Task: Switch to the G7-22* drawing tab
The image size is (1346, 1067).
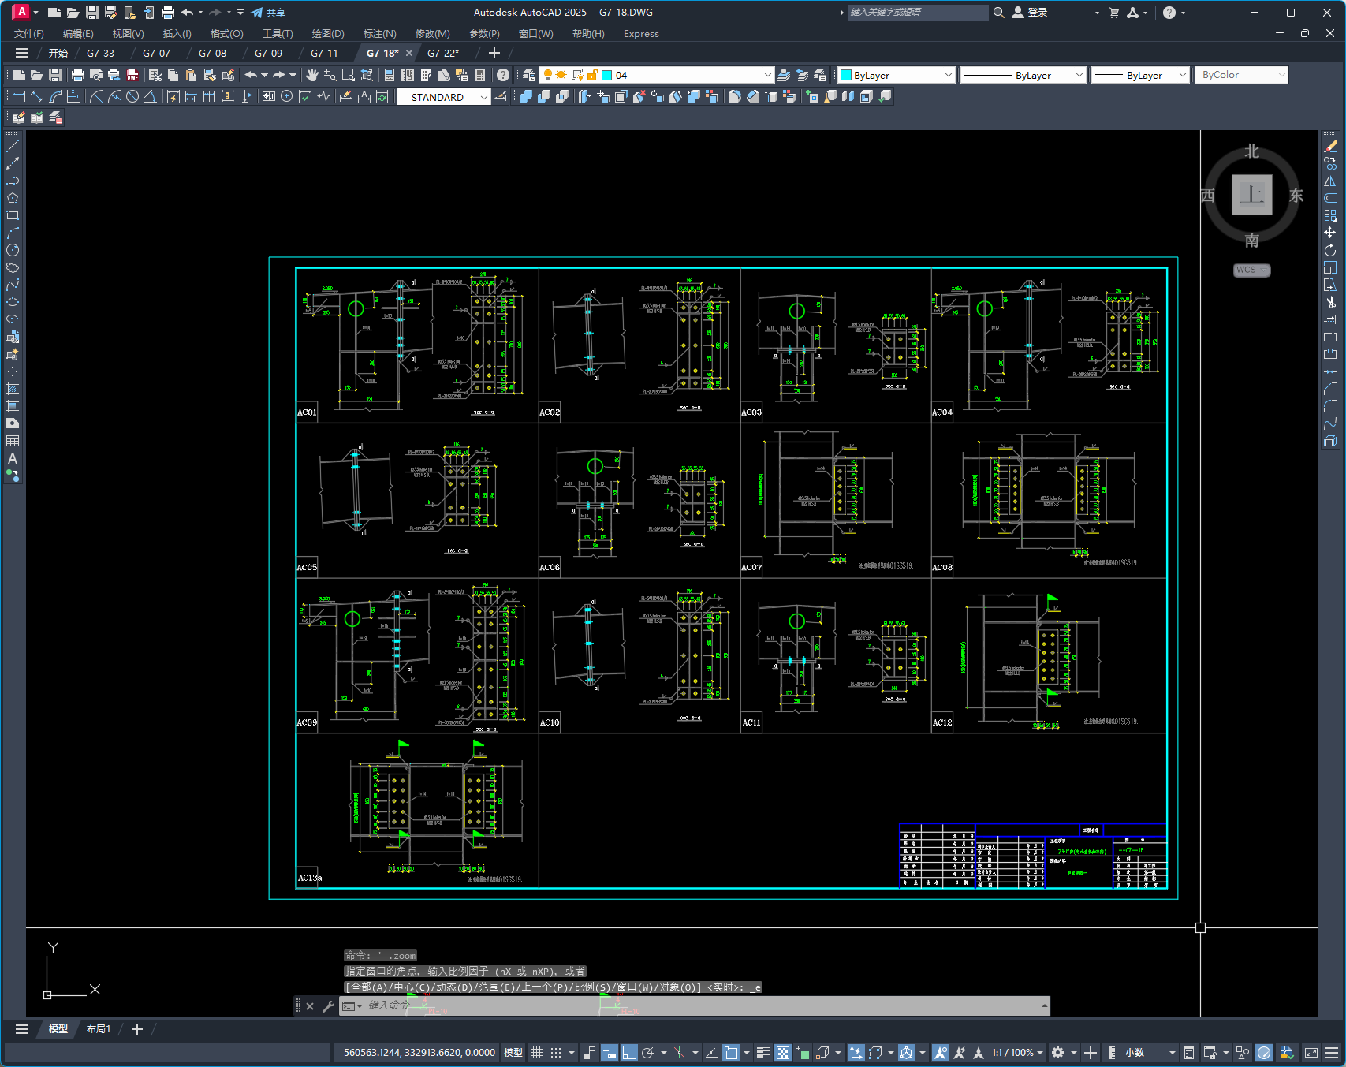Action: [443, 53]
